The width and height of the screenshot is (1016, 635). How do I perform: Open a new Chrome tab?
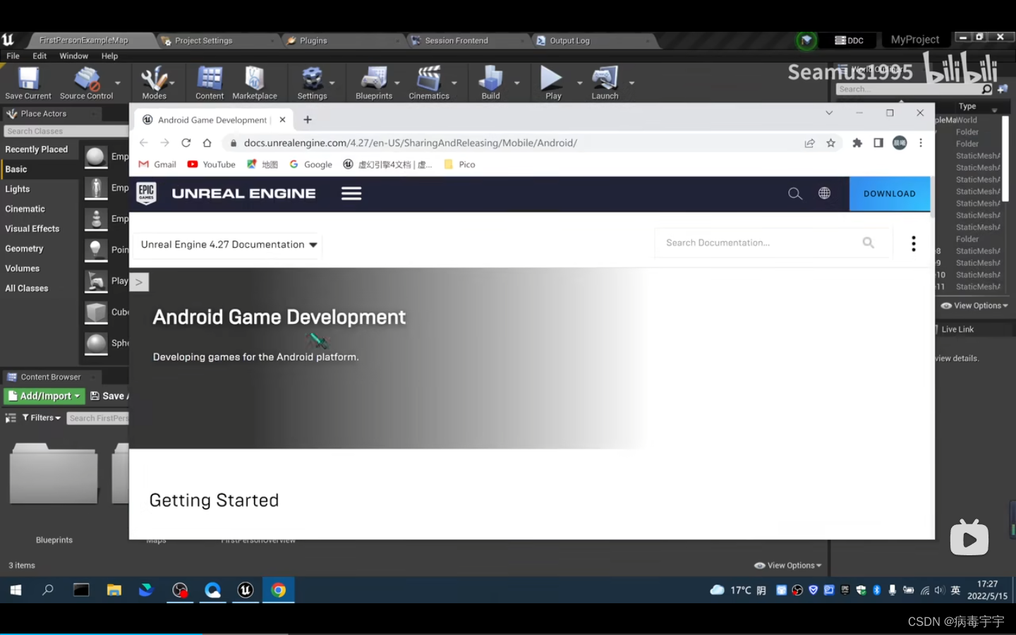[x=308, y=120]
